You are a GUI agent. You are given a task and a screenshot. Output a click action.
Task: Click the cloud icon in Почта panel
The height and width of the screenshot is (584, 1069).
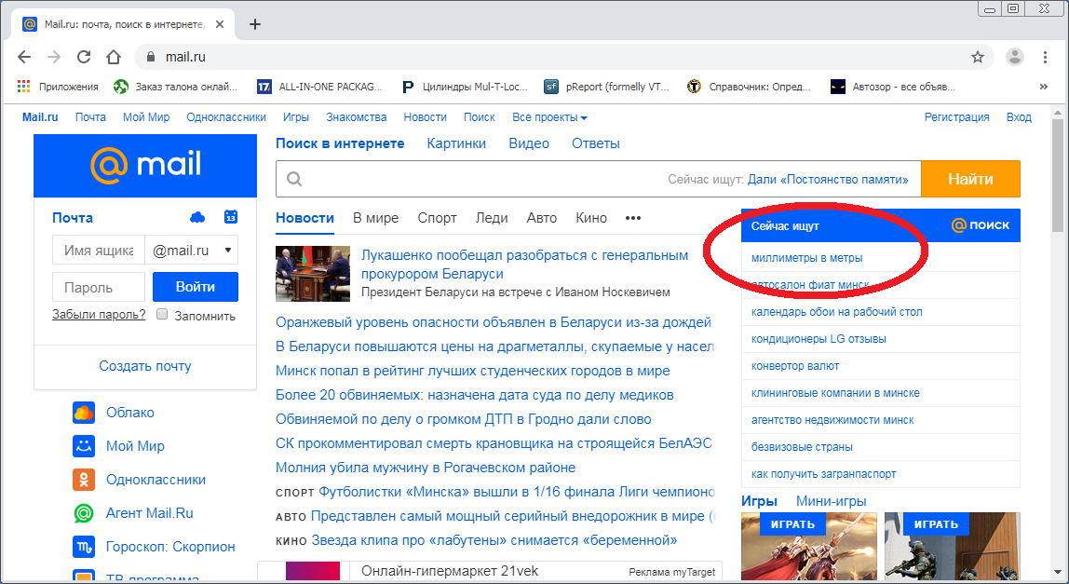[x=197, y=217]
